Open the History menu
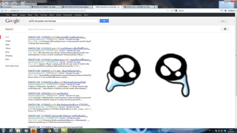237x133 pixels. tap(15, 4)
